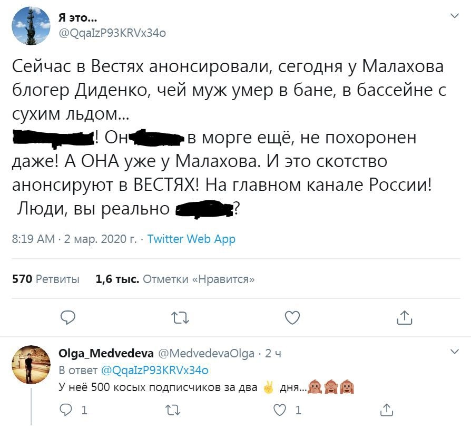Retweet Olga_Medvedeva's reply
Image resolution: width=471 pixels, height=428 pixels.
[172, 409]
